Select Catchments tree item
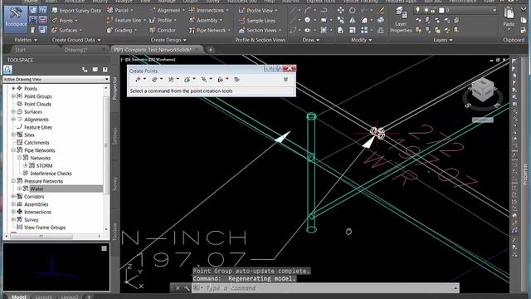The width and height of the screenshot is (531, 299). [x=37, y=143]
